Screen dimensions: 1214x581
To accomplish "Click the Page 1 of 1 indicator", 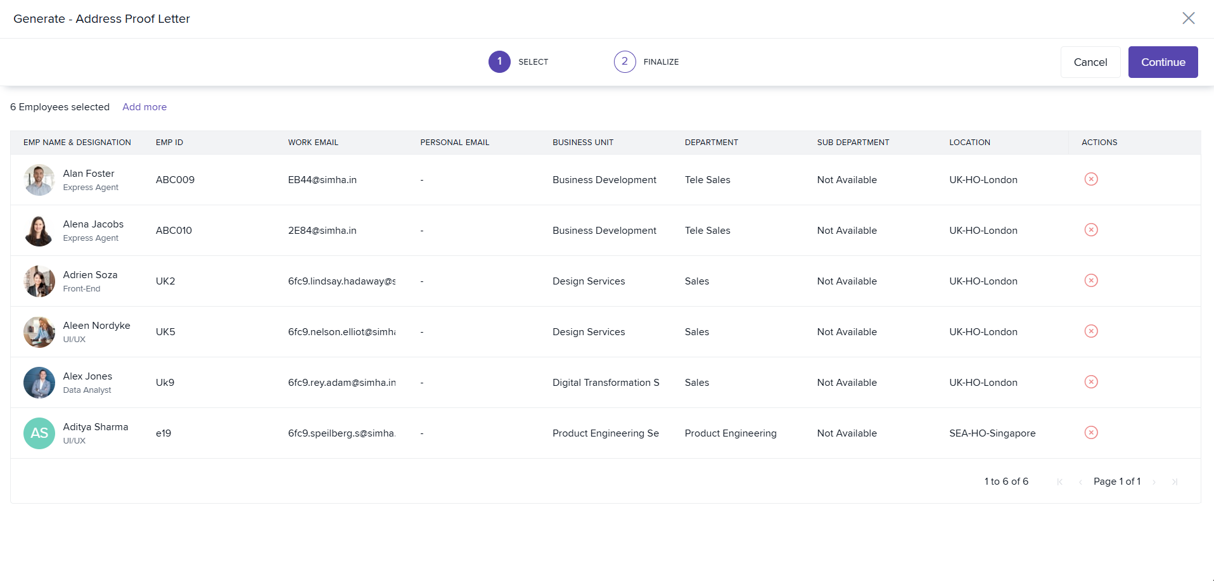I will [x=1117, y=482].
